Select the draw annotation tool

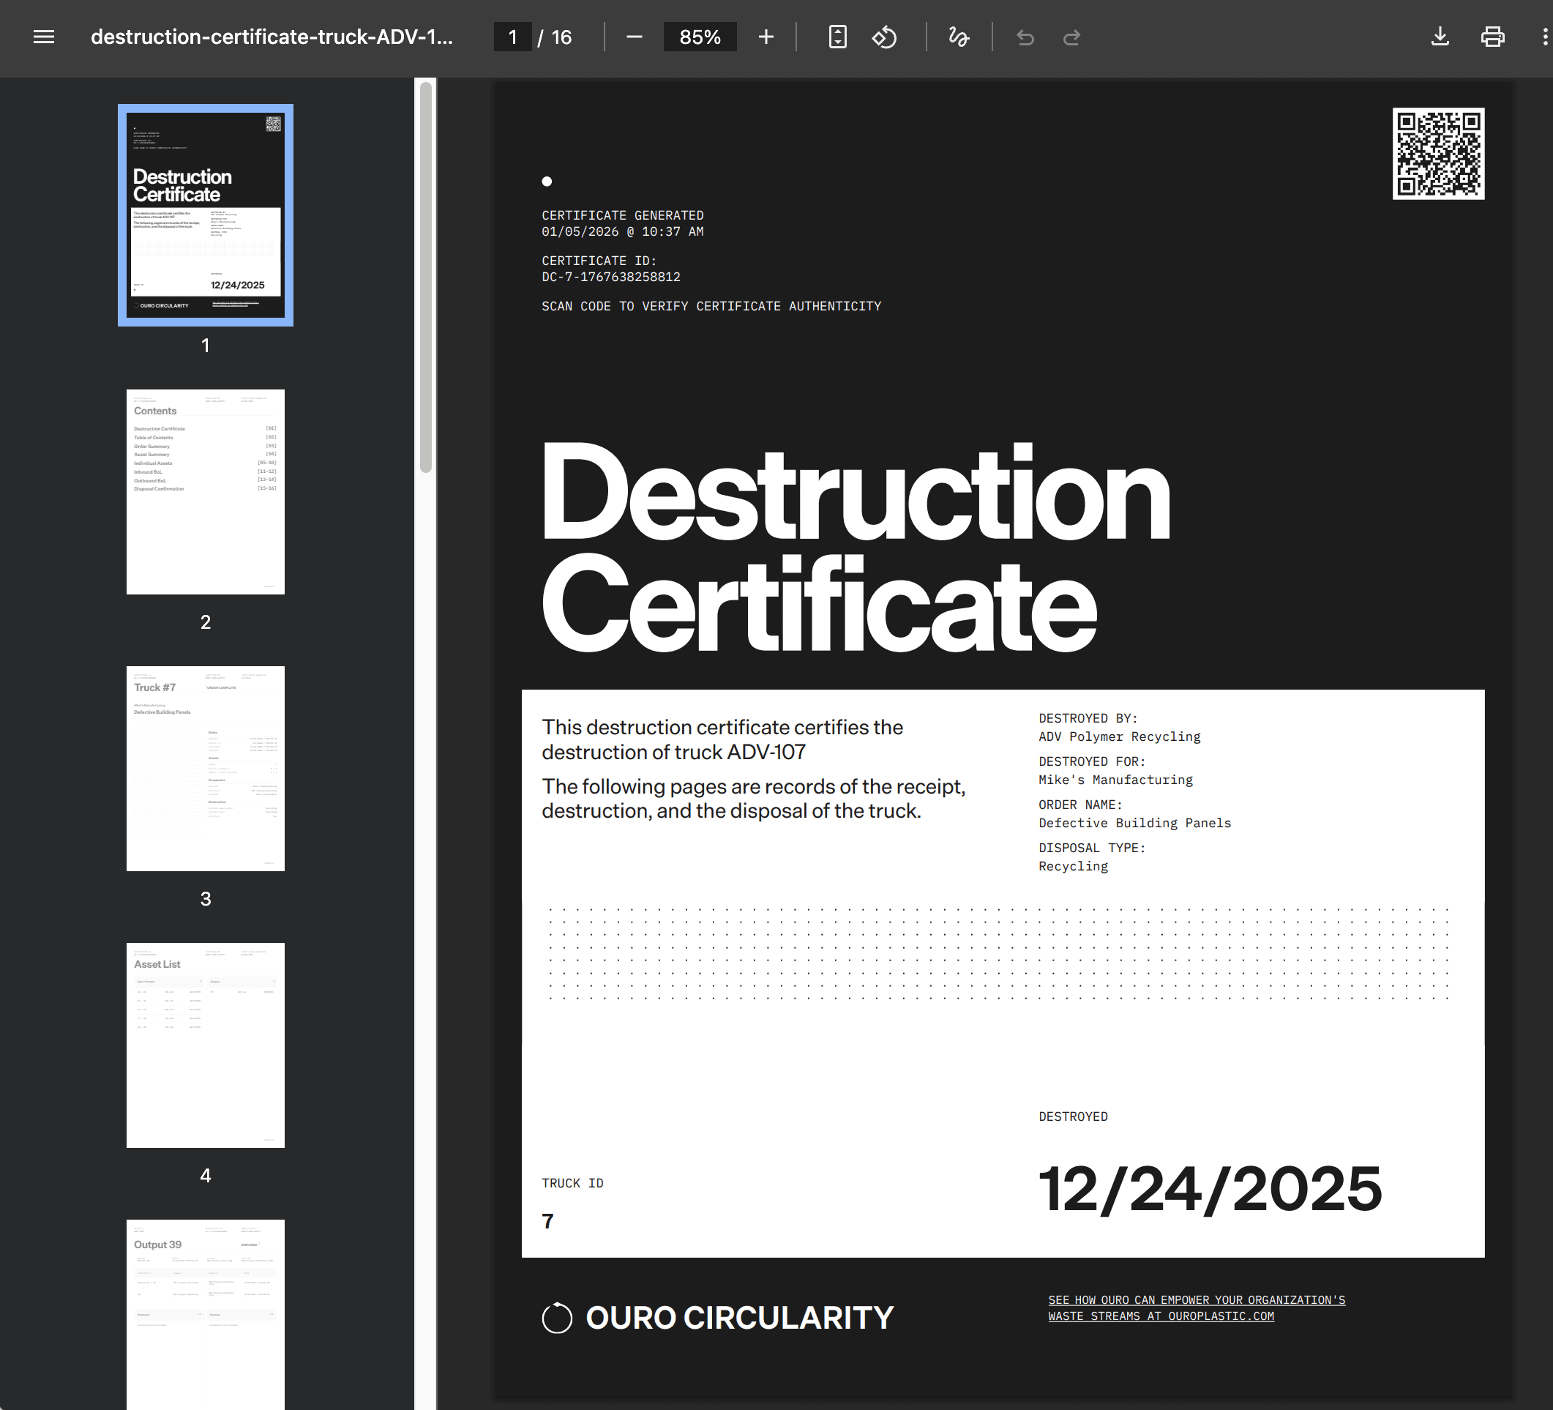958,37
